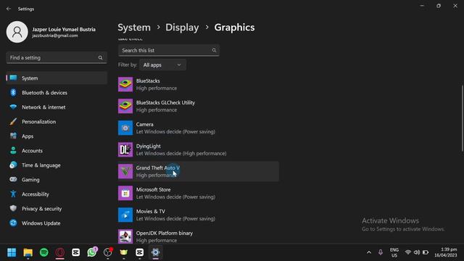The height and width of the screenshot is (261, 464).
Task: Open Time & language settings
Action: click(x=57, y=165)
